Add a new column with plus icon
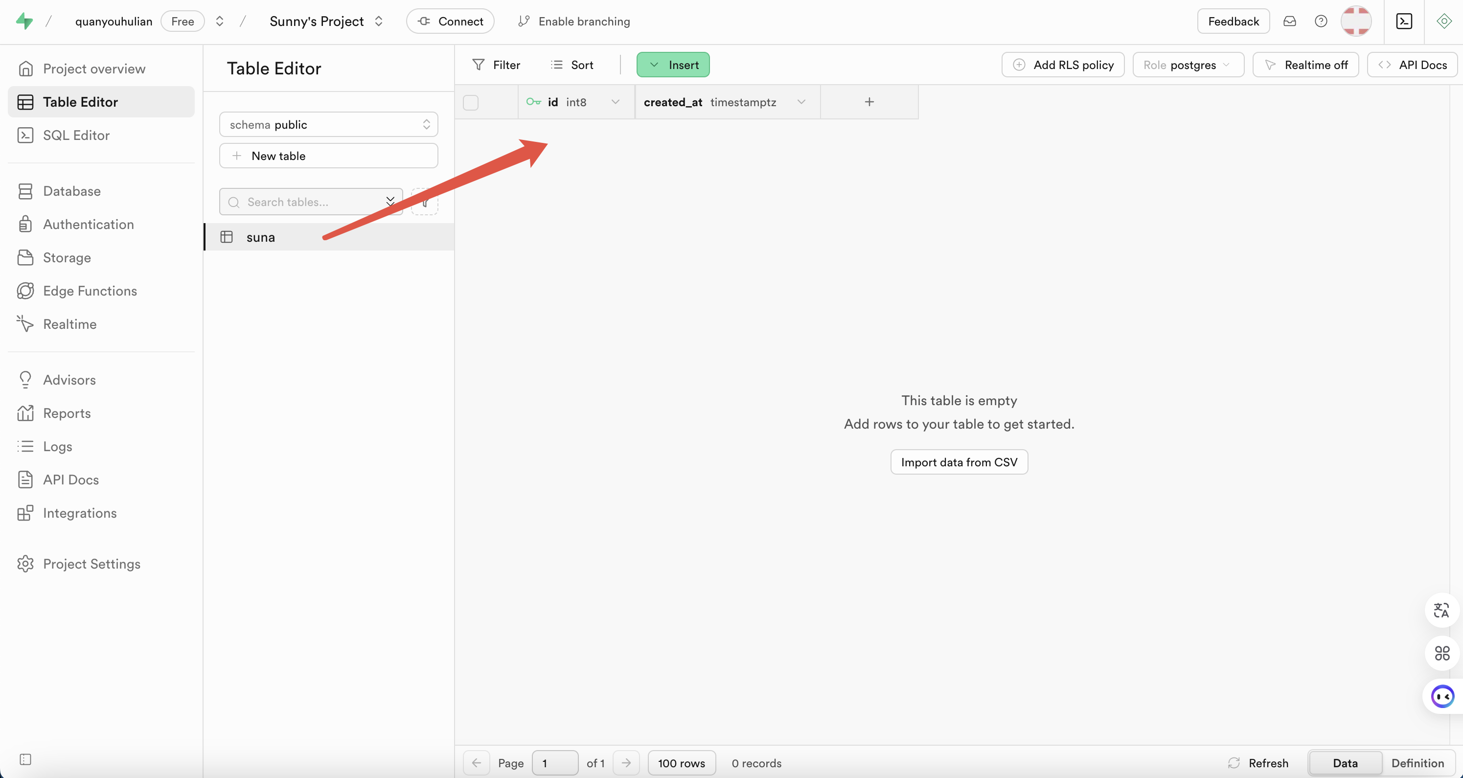 point(869,102)
